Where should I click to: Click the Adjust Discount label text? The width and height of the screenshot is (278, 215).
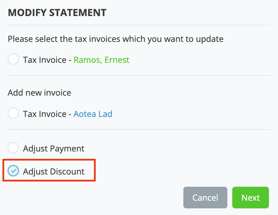click(x=54, y=171)
